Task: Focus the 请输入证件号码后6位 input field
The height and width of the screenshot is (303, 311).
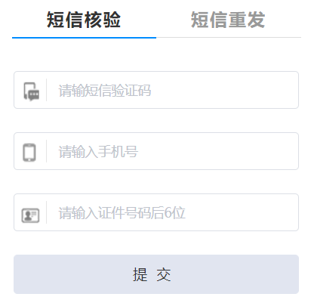Action: pos(156,212)
